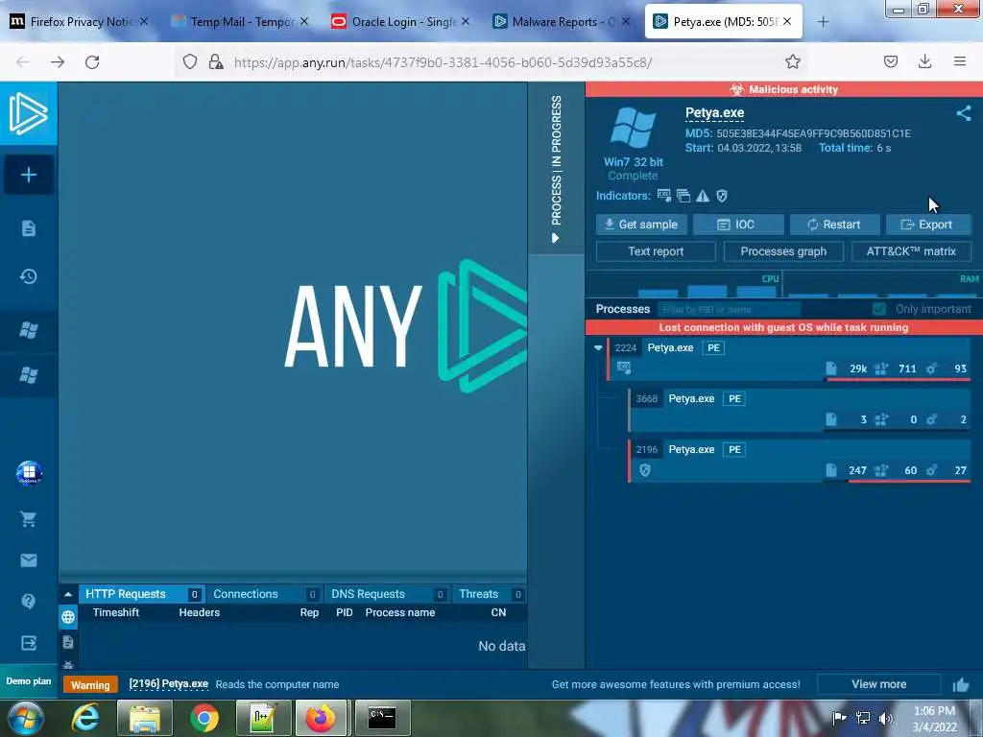Screen dimensions: 983x737
Task: Click View more premium button
Action: 878,684
